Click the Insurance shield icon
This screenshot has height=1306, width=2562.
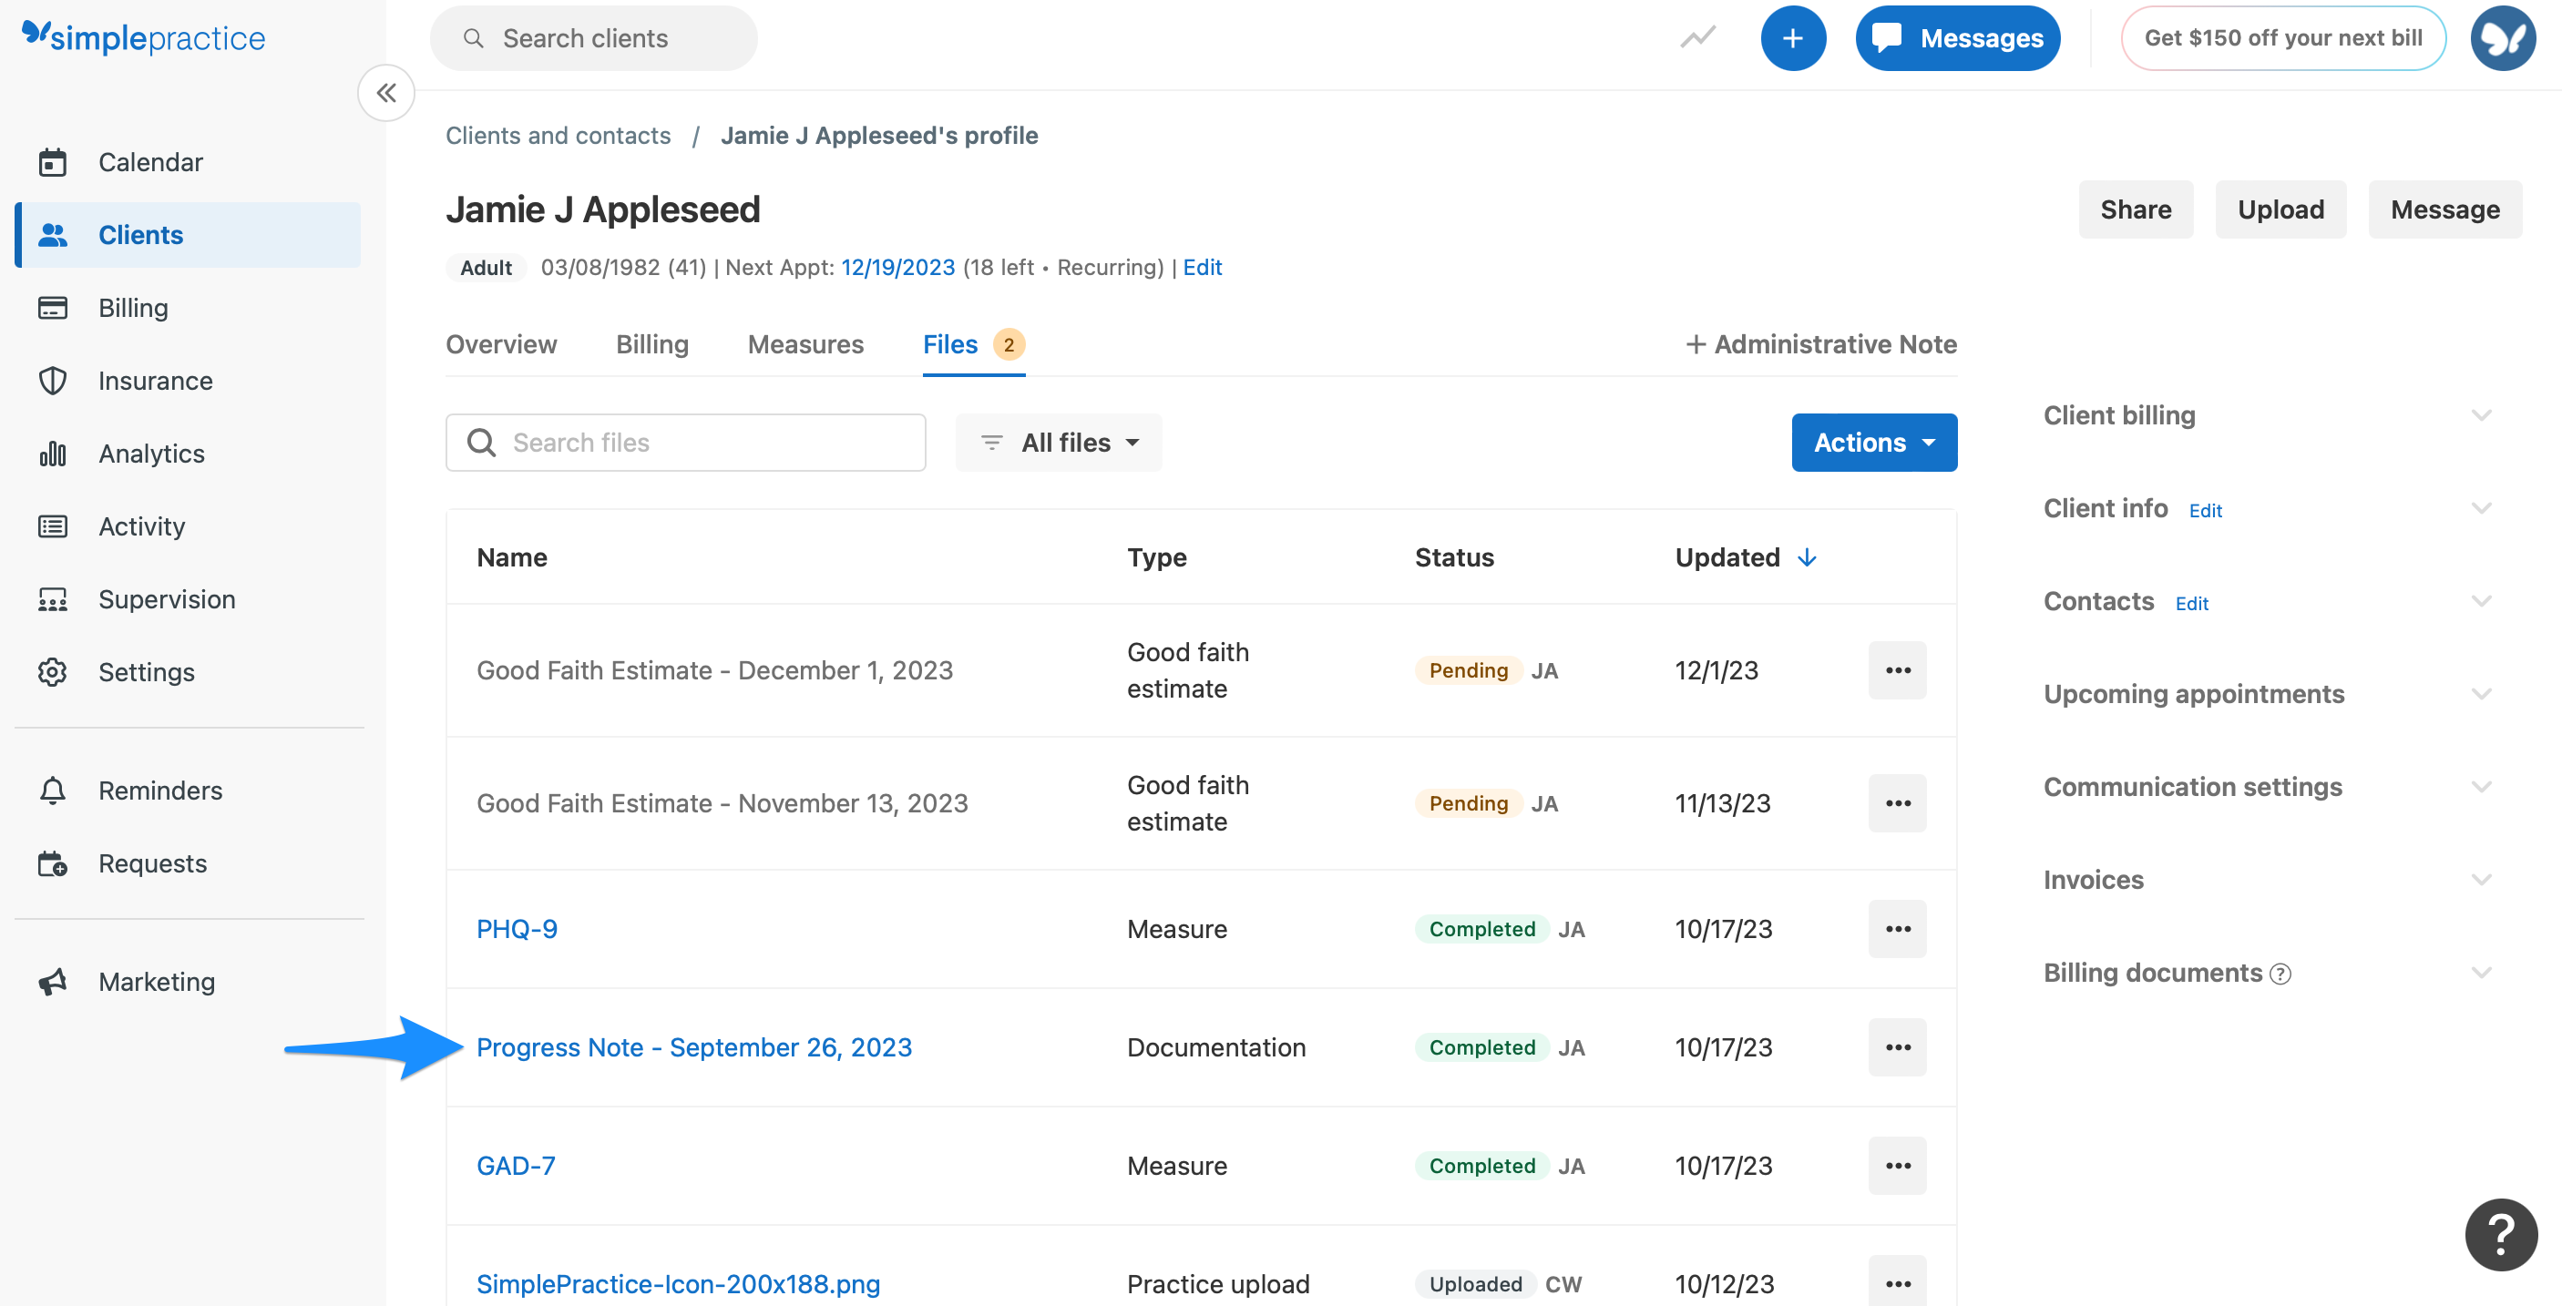53,380
